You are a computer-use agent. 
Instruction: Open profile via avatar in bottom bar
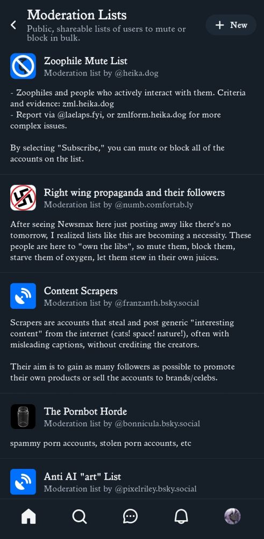pos(232,516)
